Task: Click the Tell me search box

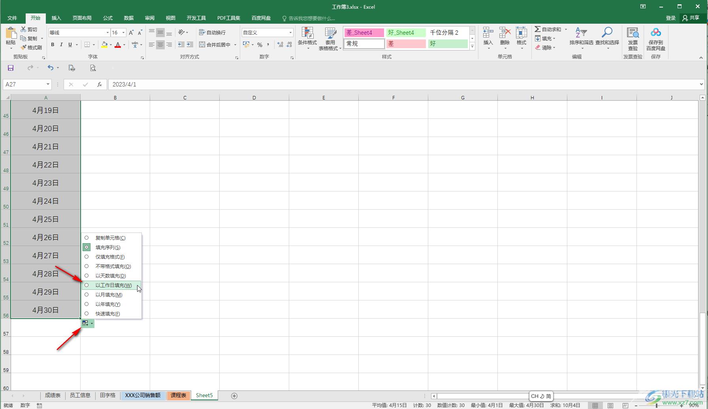Action: tap(309, 18)
